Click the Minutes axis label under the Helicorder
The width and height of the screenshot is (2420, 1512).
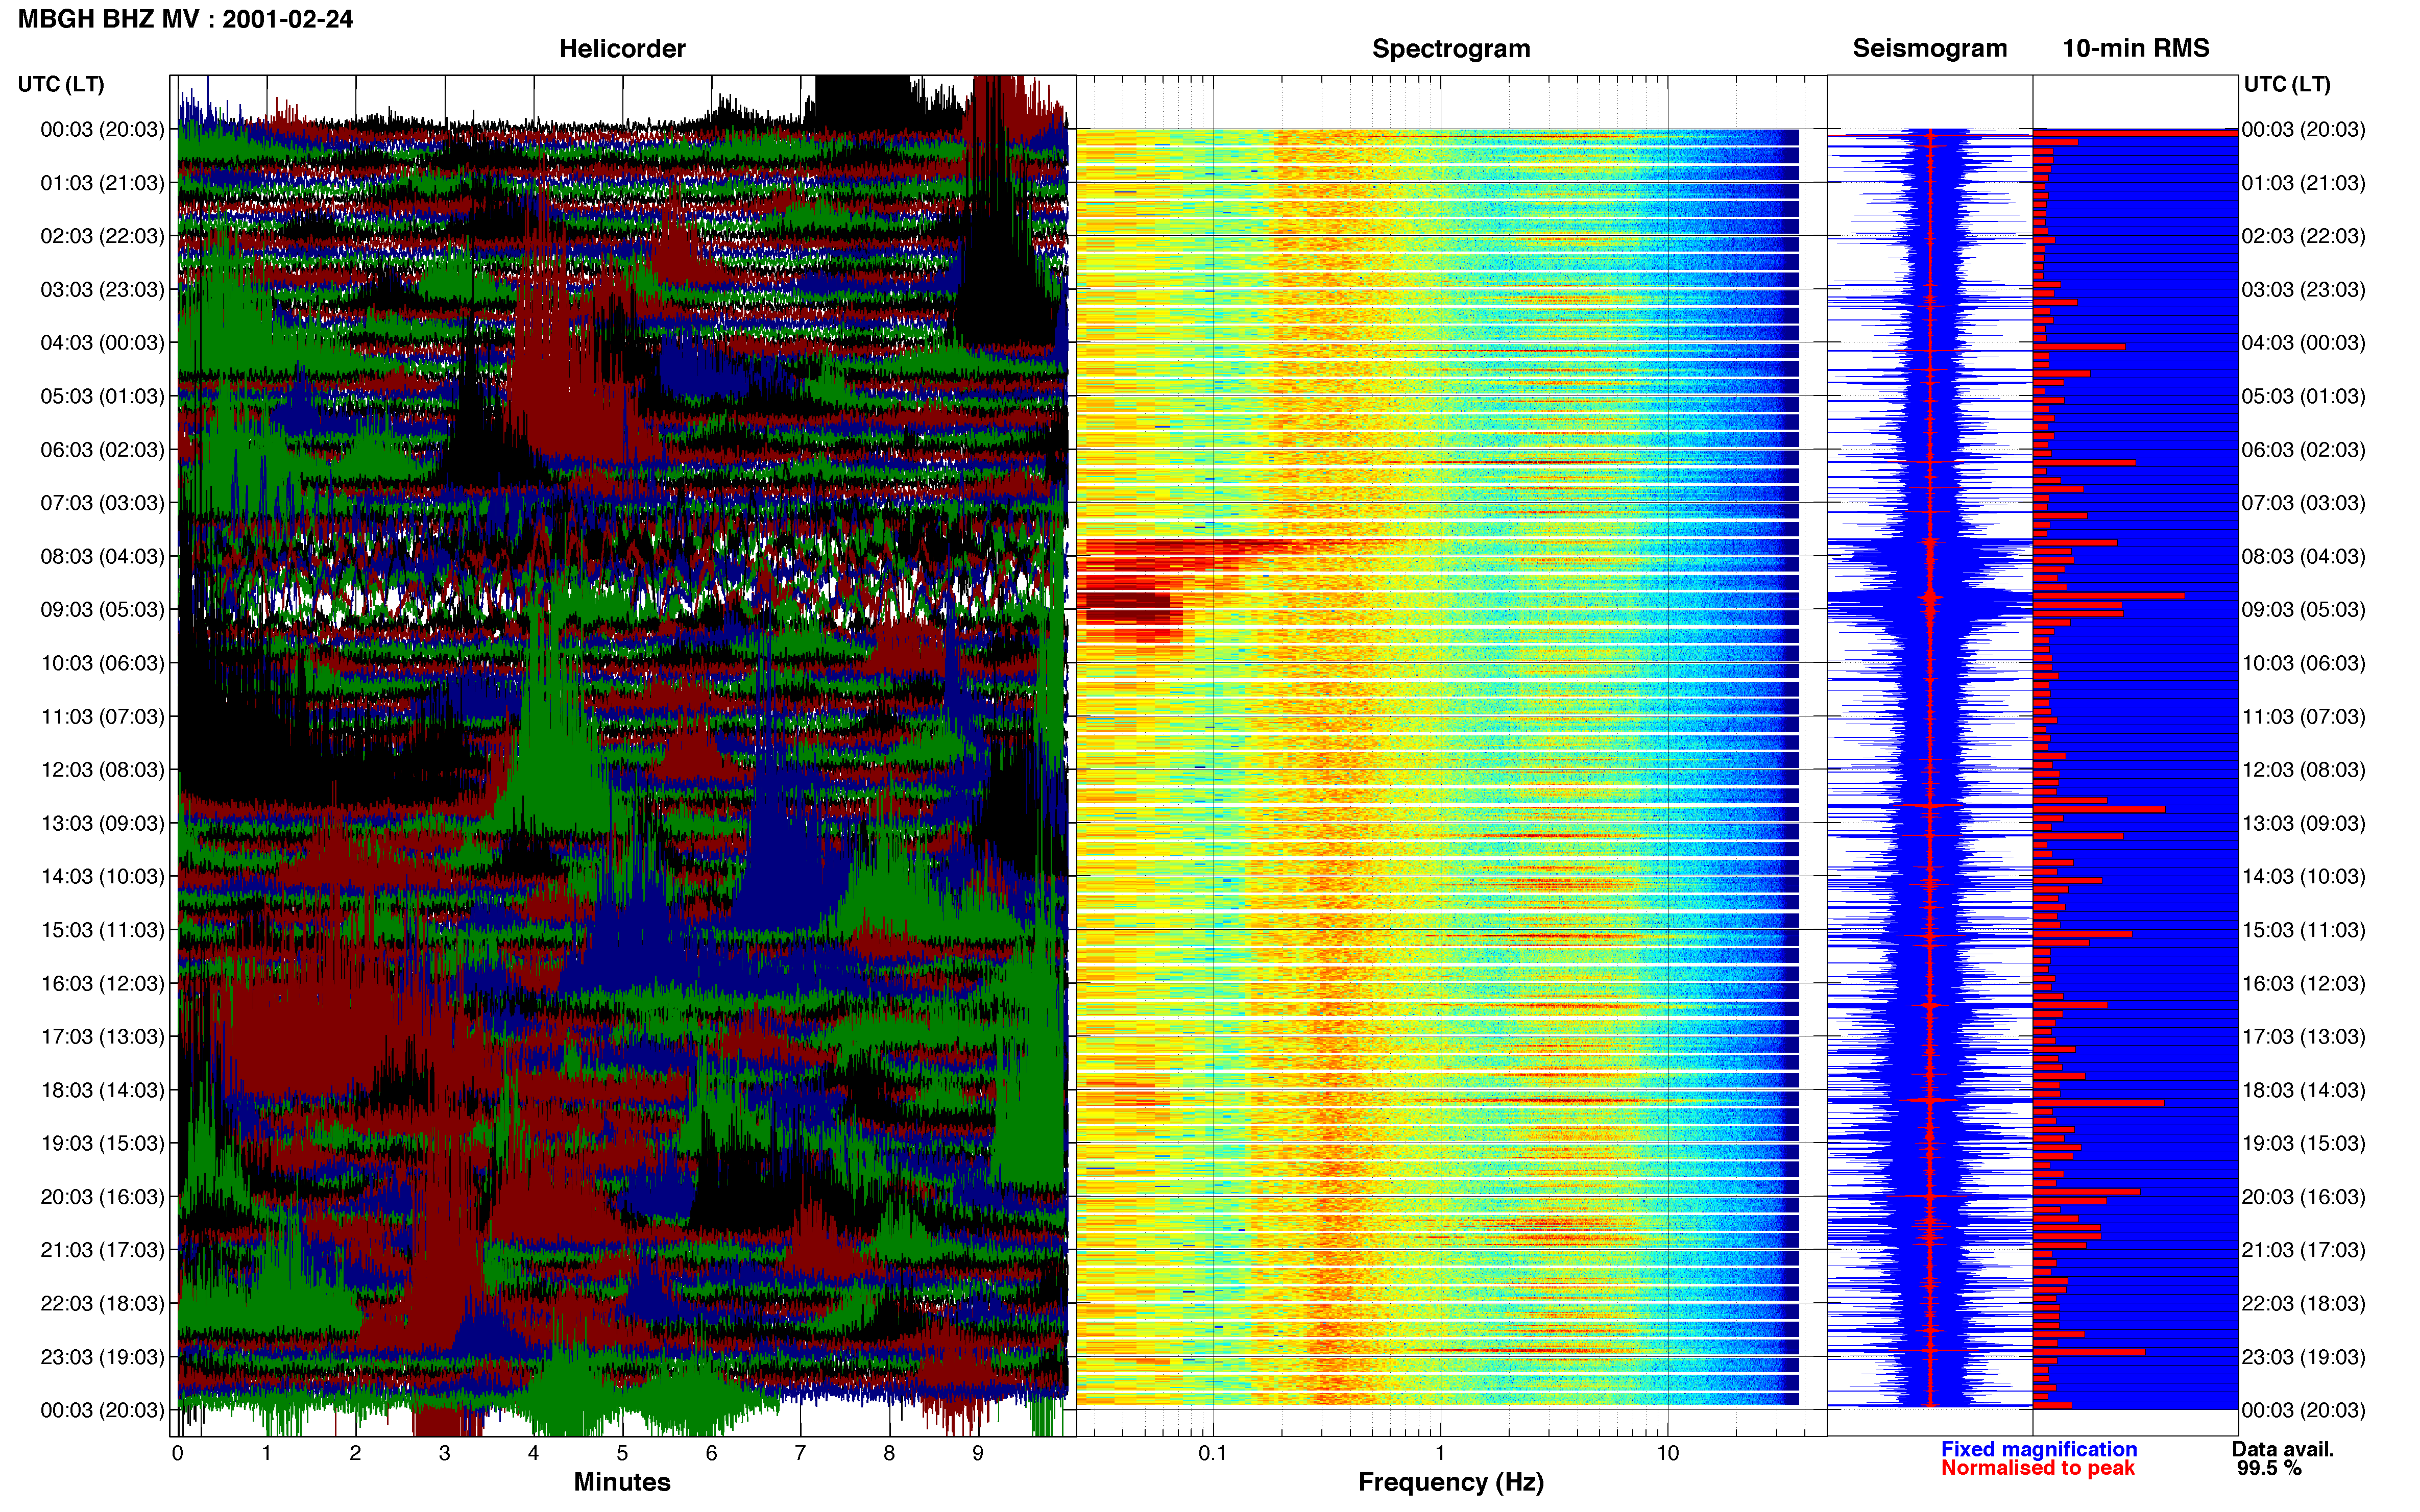[x=621, y=1482]
